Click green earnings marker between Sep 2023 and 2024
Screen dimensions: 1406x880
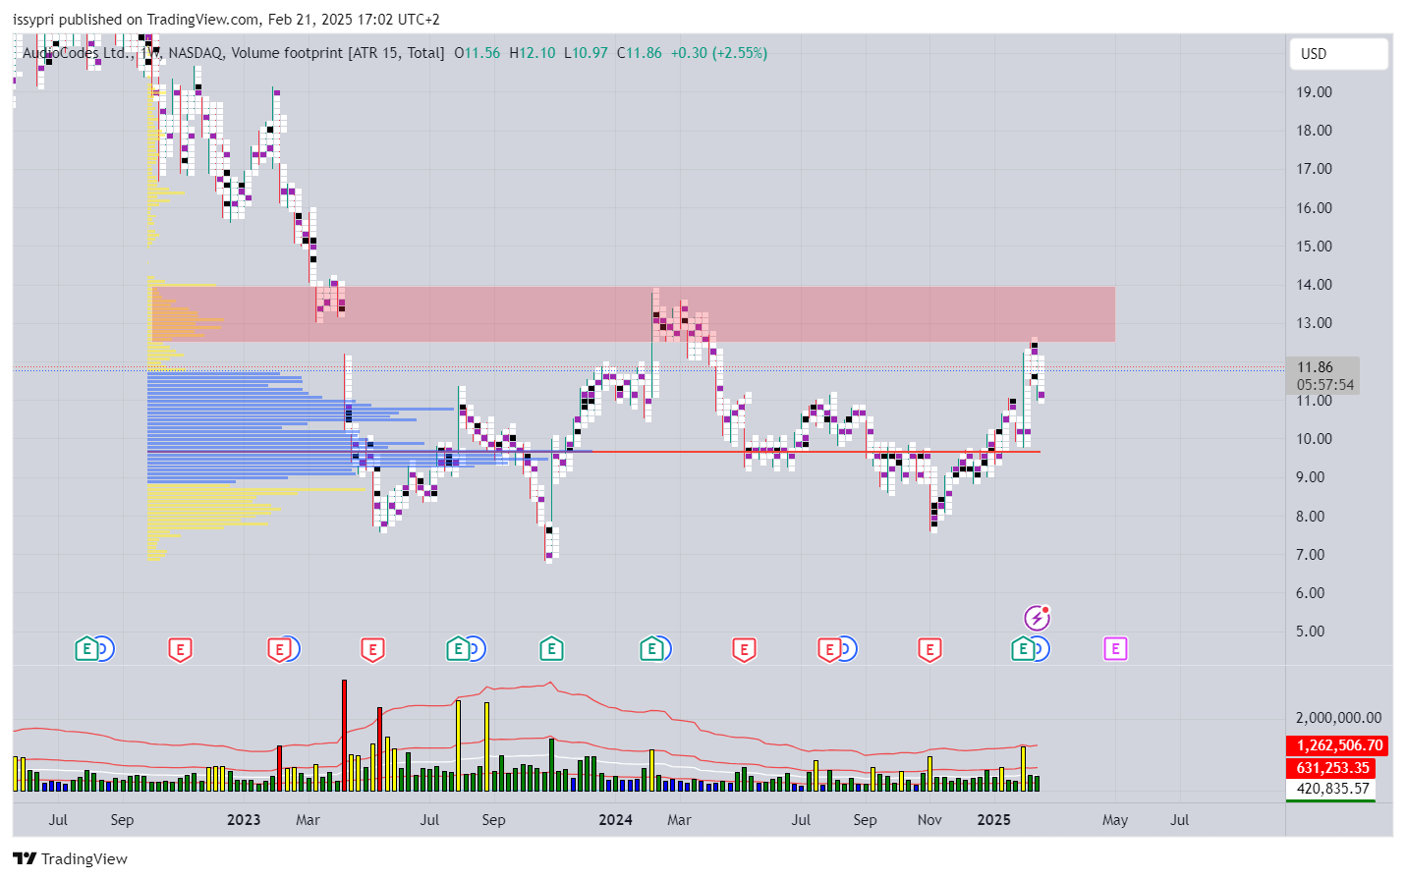pyautogui.click(x=551, y=649)
